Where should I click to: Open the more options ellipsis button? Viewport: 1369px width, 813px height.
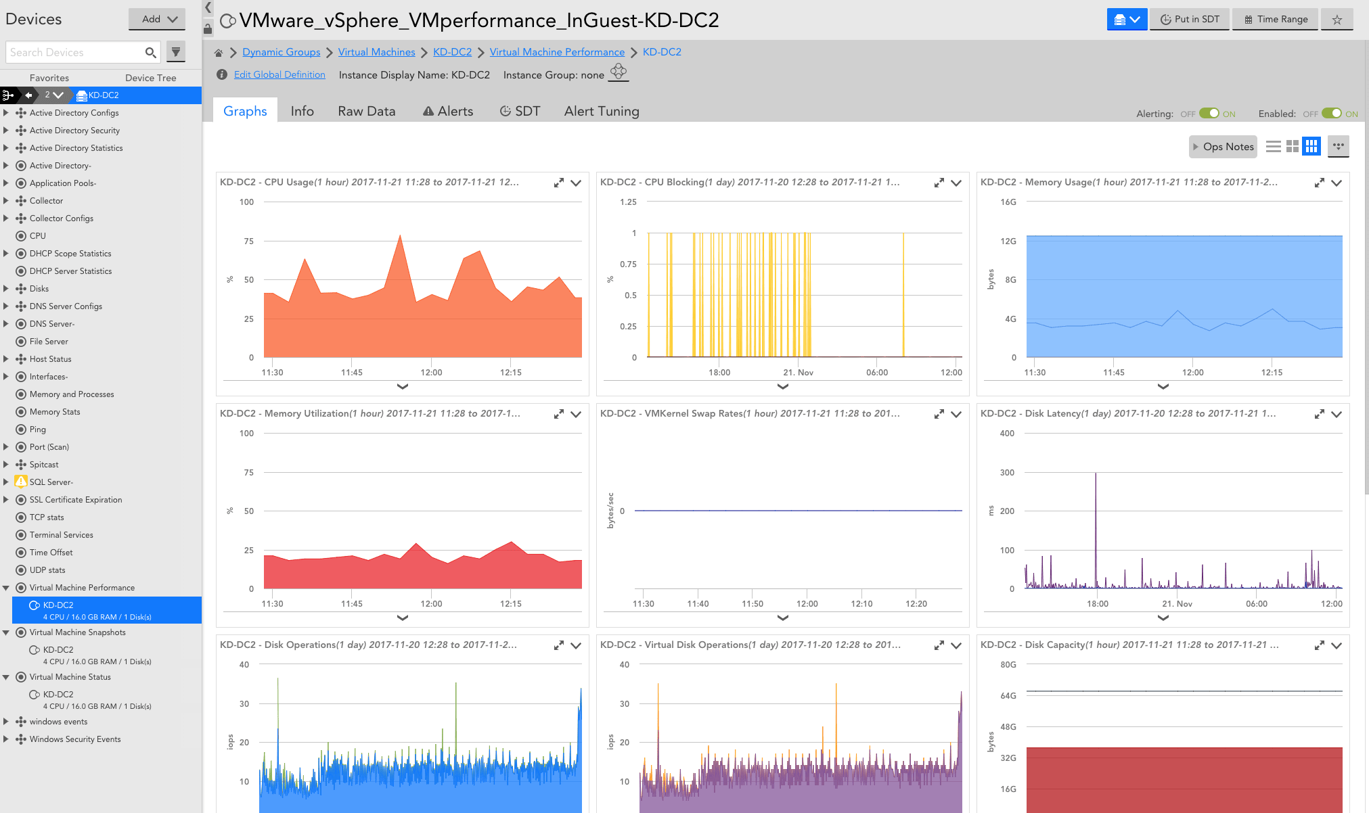point(1338,146)
